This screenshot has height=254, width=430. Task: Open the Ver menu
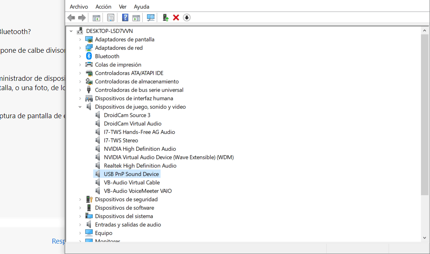(x=123, y=7)
